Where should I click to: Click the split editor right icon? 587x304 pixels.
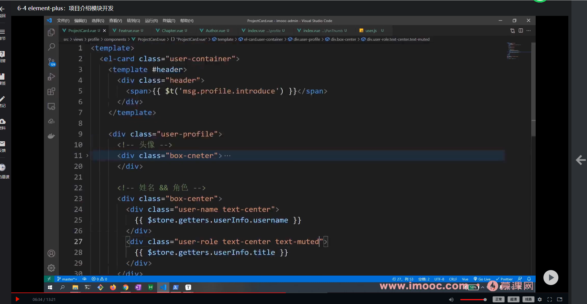[521, 30]
